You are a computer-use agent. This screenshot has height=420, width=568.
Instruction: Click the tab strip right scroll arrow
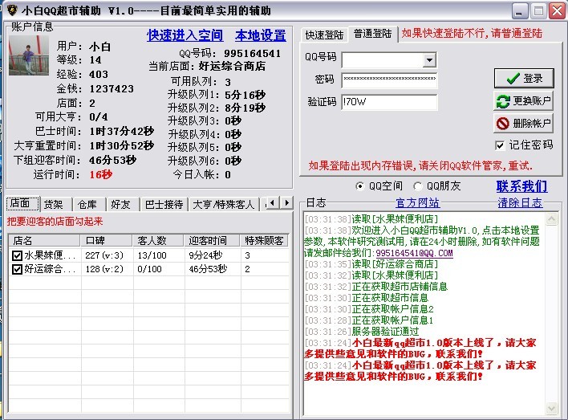(286, 202)
